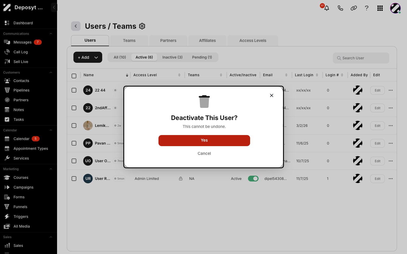Check the box for the 22 44 row
The height and width of the screenshot is (254, 407).
click(x=74, y=90)
